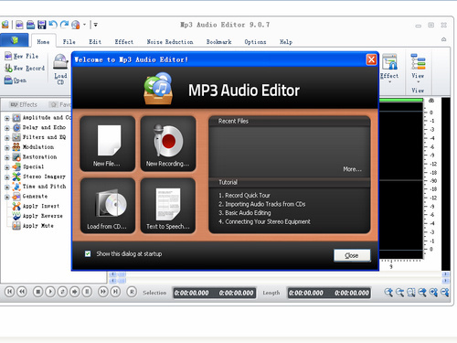457x343 pixels.
Task: Expand the Delay and Echo tree node
Action: pos(7,128)
